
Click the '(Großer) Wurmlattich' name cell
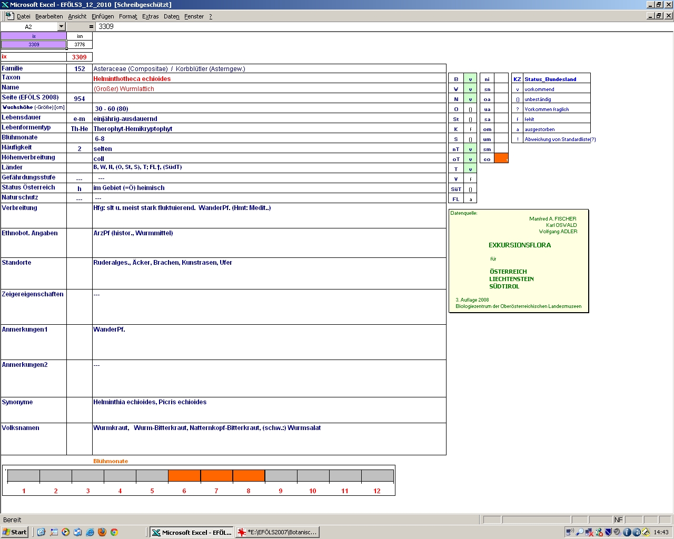pyautogui.click(x=269, y=88)
